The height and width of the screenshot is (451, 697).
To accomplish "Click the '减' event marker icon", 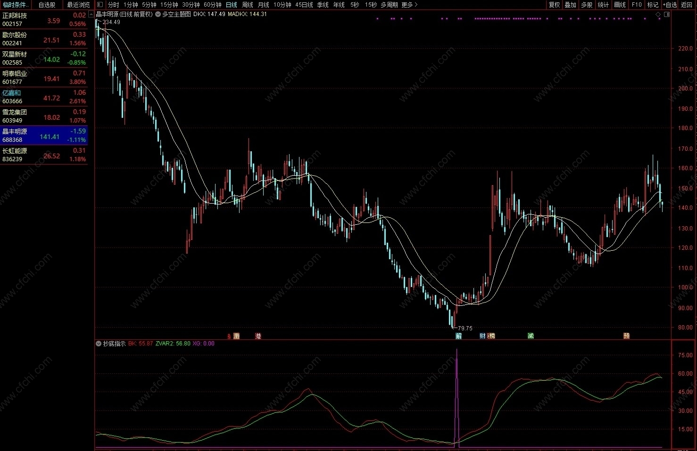I will click(531, 336).
